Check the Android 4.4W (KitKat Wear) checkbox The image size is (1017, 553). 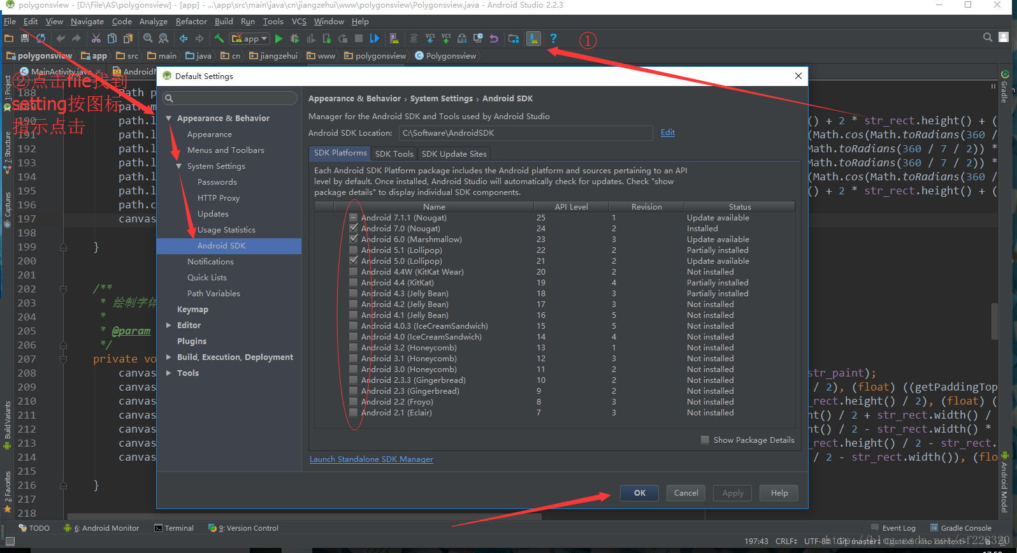tap(354, 271)
